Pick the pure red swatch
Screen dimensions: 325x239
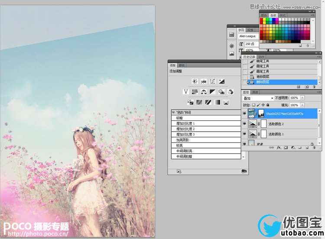262,19
